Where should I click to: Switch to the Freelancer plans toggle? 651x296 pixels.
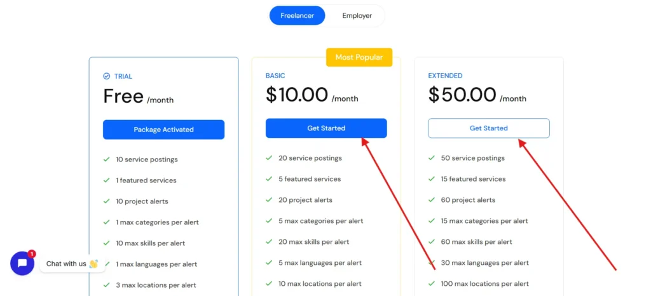(297, 15)
